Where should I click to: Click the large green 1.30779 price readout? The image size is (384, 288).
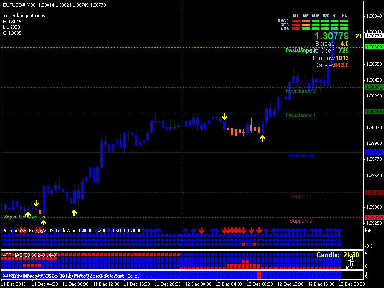332,36
